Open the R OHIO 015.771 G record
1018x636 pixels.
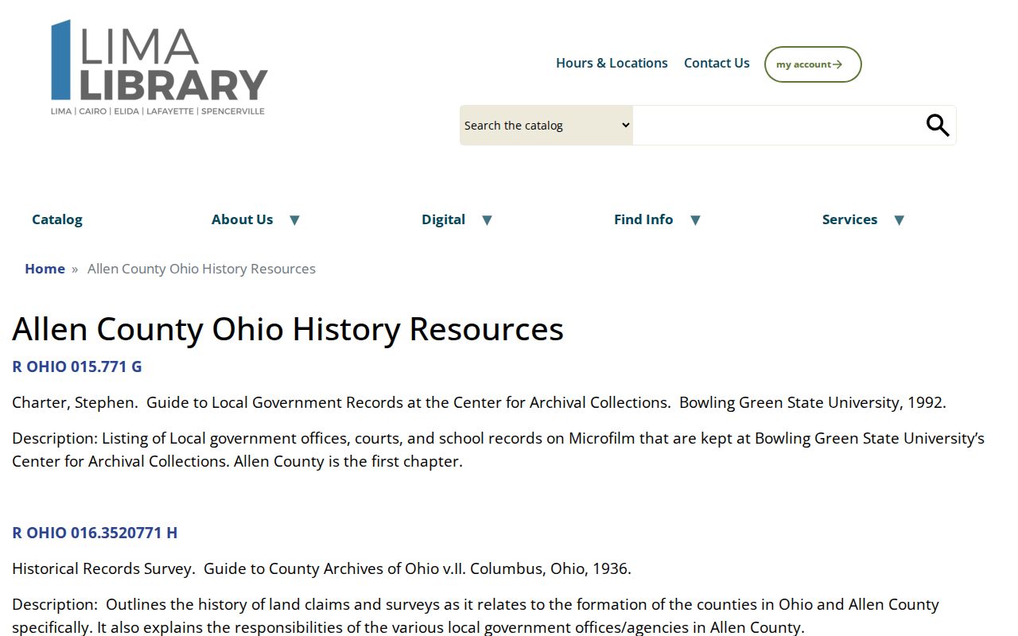click(77, 366)
